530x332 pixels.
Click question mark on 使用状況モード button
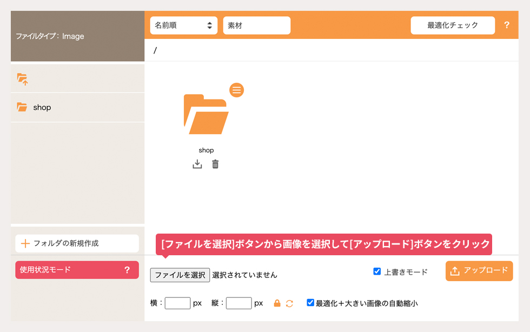(127, 270)
